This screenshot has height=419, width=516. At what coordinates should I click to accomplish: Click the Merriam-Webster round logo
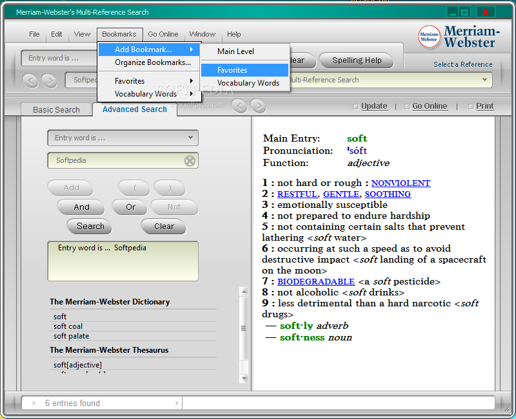429,37
